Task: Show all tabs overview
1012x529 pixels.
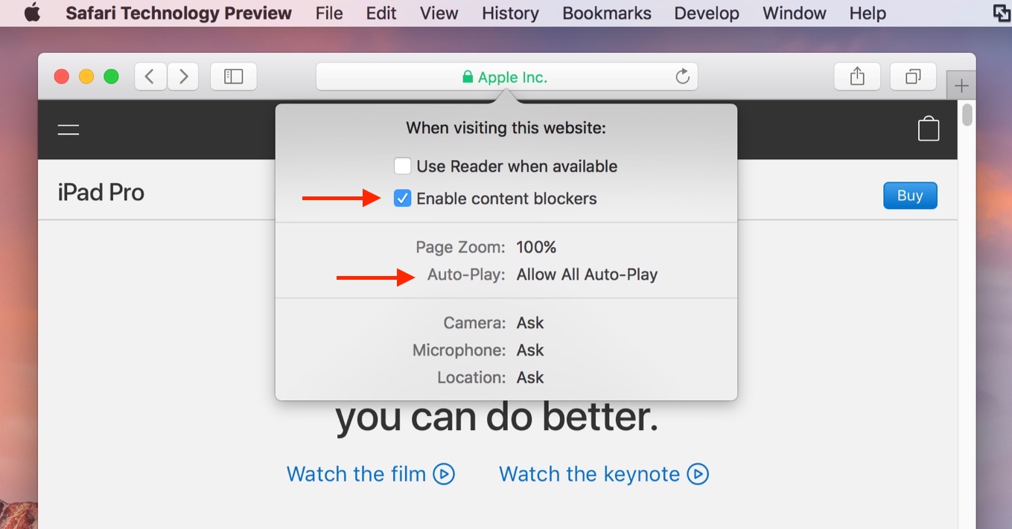Action: click(913, 76)
